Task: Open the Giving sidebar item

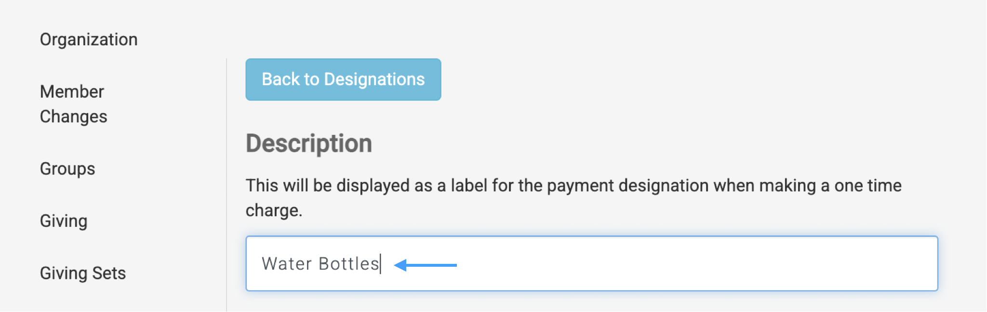Action: pos(64,221)
